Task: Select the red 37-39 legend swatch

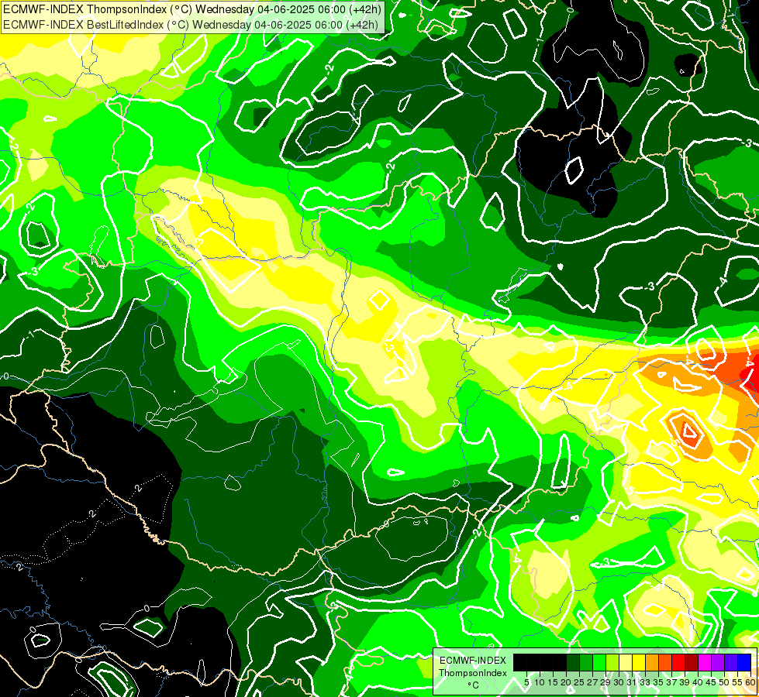Action: (x=678, y=662)
